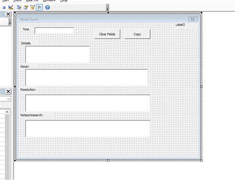Select the Time label control
235x180 pixels.
point(26,29)
